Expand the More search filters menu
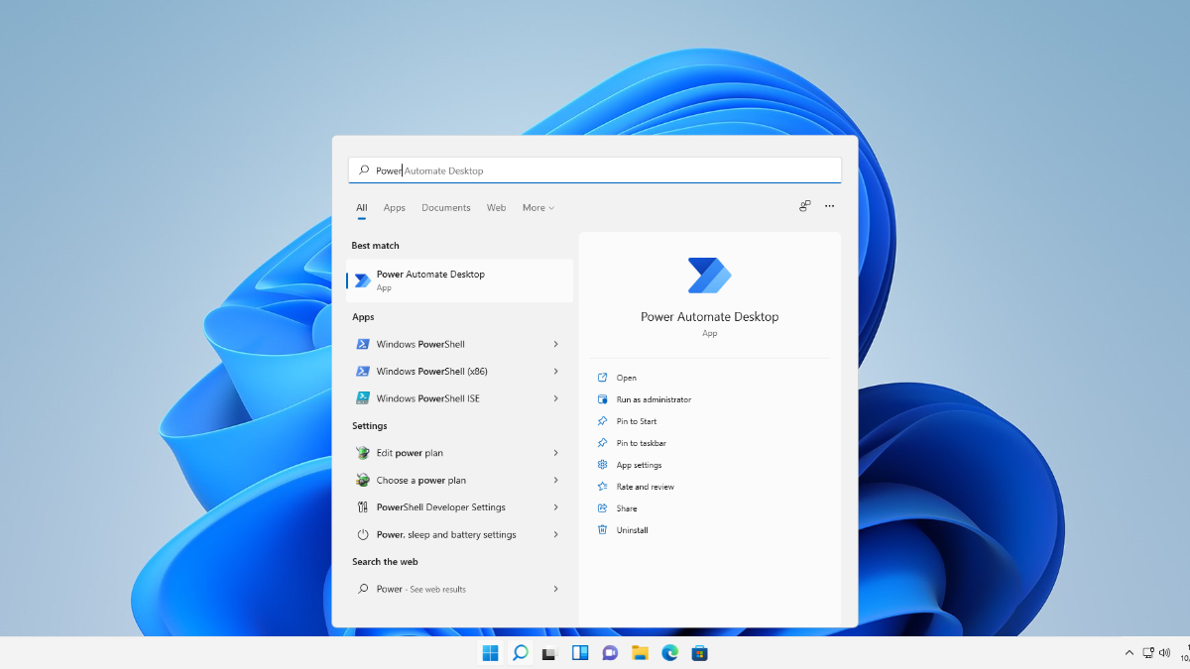Viewport: 1190px width, 669px height. click(x=537, y=207)
